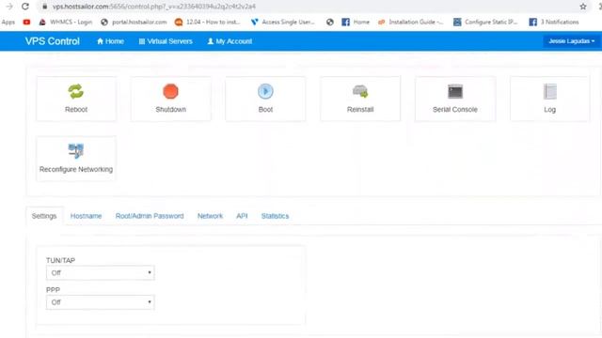Launch the Serial Console

point(455,99)
